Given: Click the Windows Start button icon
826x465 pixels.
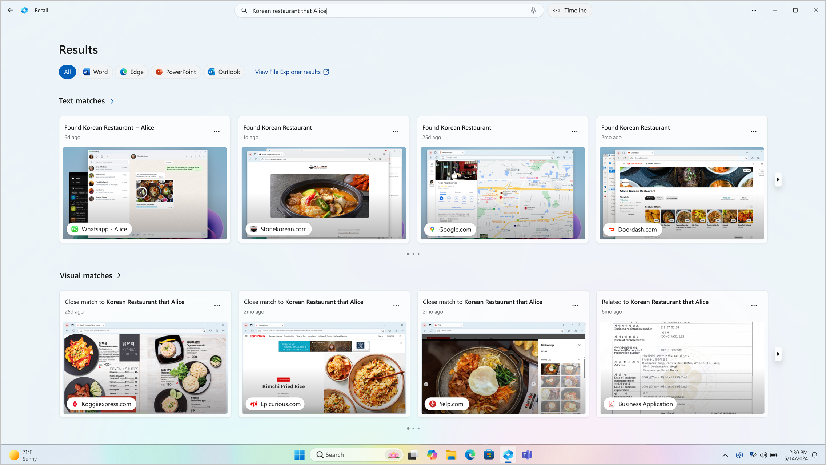Looking at the screenshot, I should (300, 455).
